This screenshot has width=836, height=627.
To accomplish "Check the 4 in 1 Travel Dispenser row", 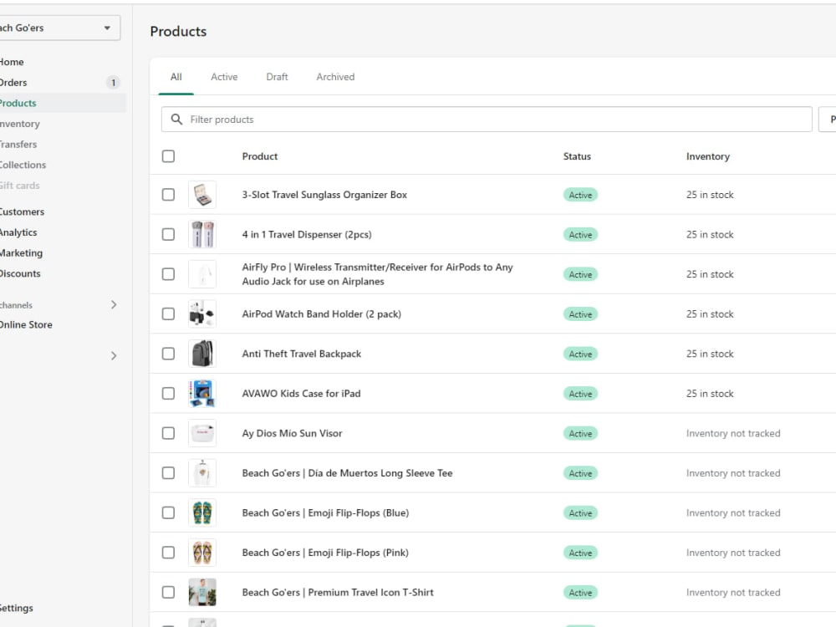I will pos(168,235).
